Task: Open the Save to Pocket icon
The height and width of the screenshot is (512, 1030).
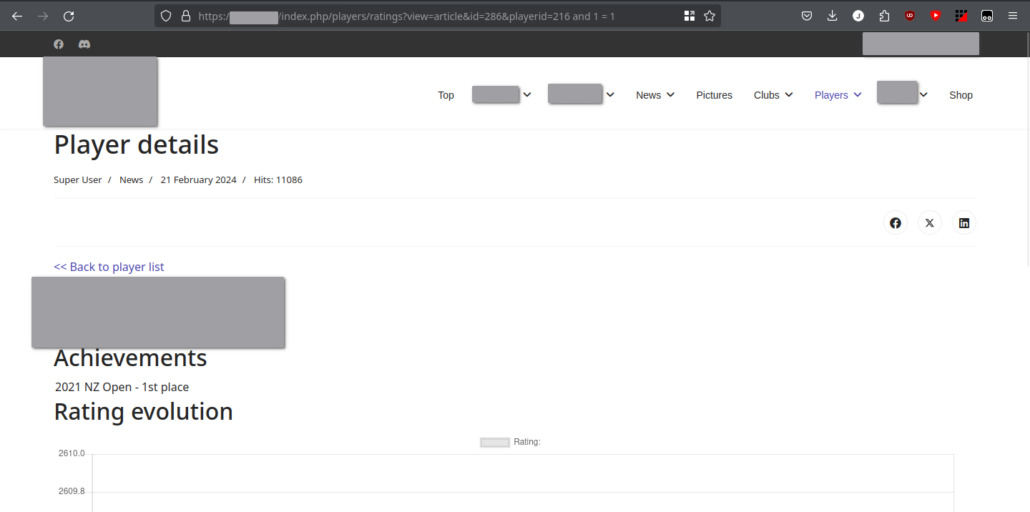Action: point(806,16)
